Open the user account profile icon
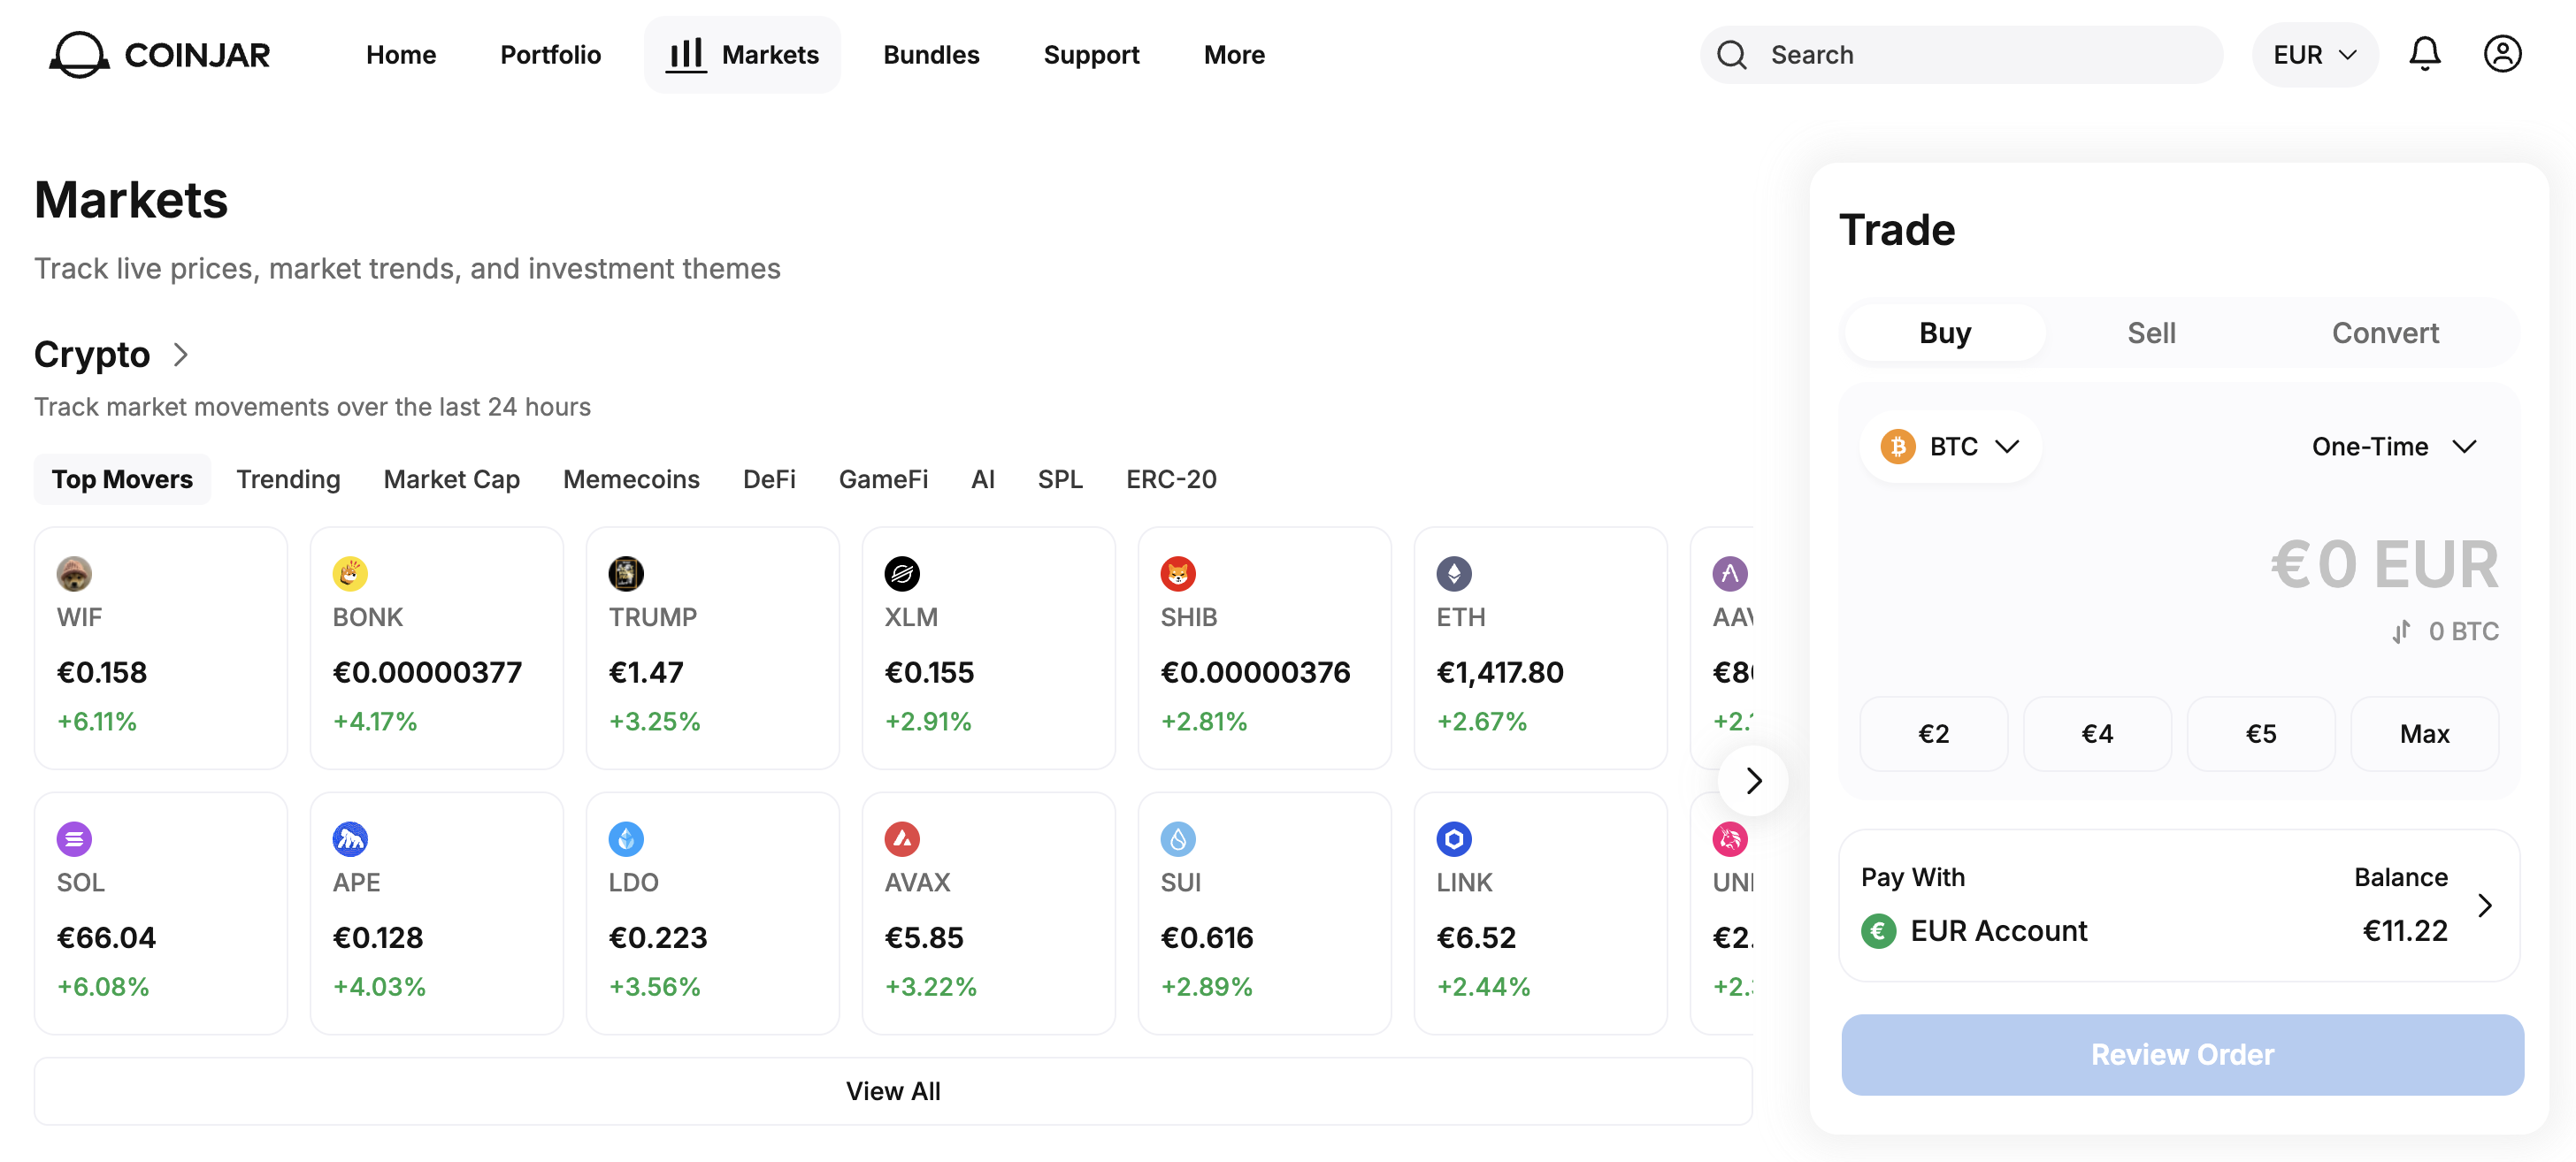The image size is (2576, 1162). tap(2502, 54)
